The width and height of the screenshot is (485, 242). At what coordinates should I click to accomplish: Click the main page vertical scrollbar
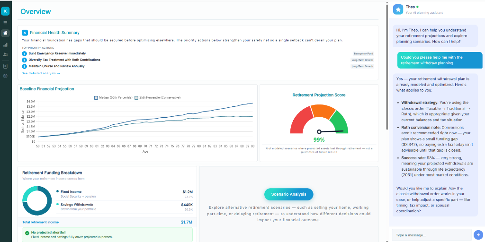coord(386,66)
